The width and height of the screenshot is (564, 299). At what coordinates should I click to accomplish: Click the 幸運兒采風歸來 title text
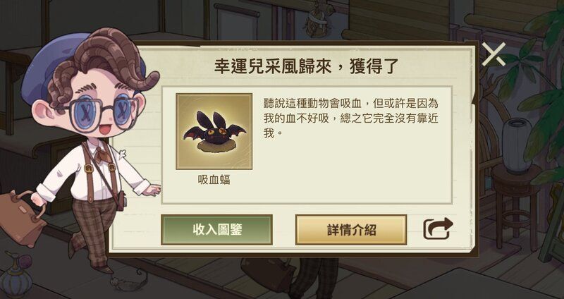coord(272,67)
